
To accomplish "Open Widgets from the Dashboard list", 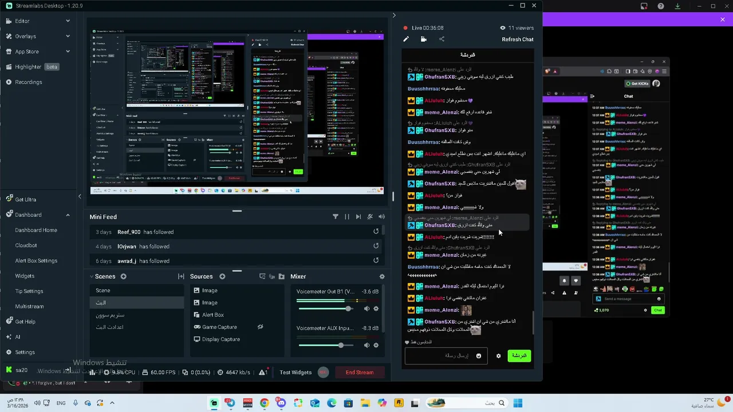I will click(25, 276).
